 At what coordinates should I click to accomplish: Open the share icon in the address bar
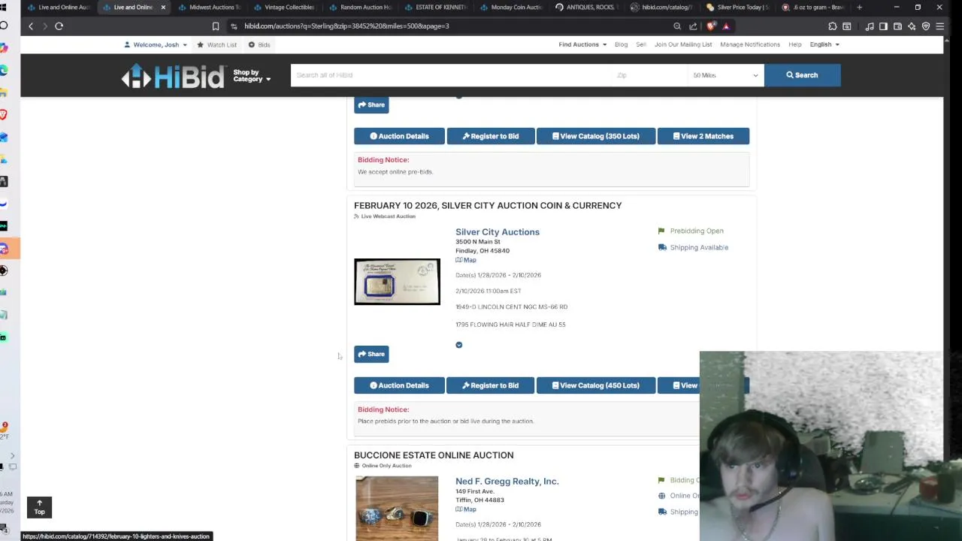coord(693,26)
